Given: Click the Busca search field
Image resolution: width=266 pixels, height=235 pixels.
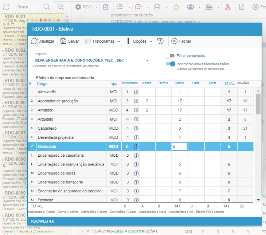Looking at the screenshot, I should click(x=27, y=7).
